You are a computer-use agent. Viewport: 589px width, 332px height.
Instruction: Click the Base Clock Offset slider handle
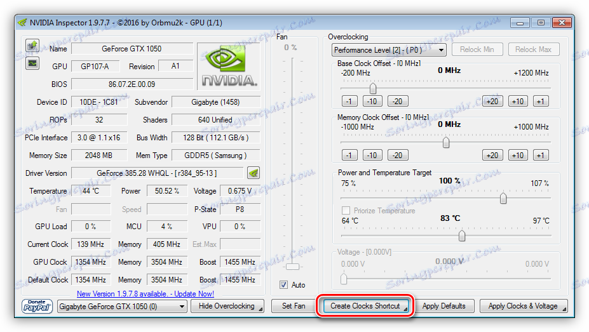pyautogui.click(x=372, y=88)
